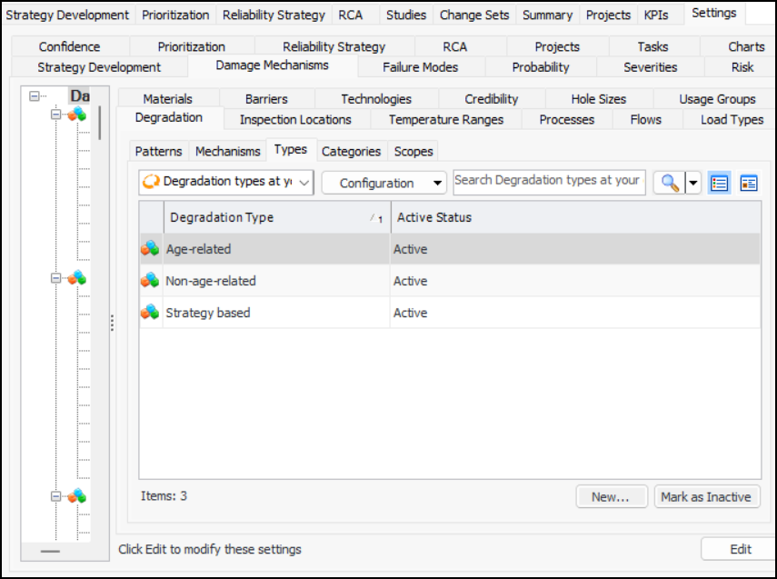Select the first colored-cubes tree node icon
This screenshot has width=777, height=579.
pyautogui.click(x=77, y=115)
